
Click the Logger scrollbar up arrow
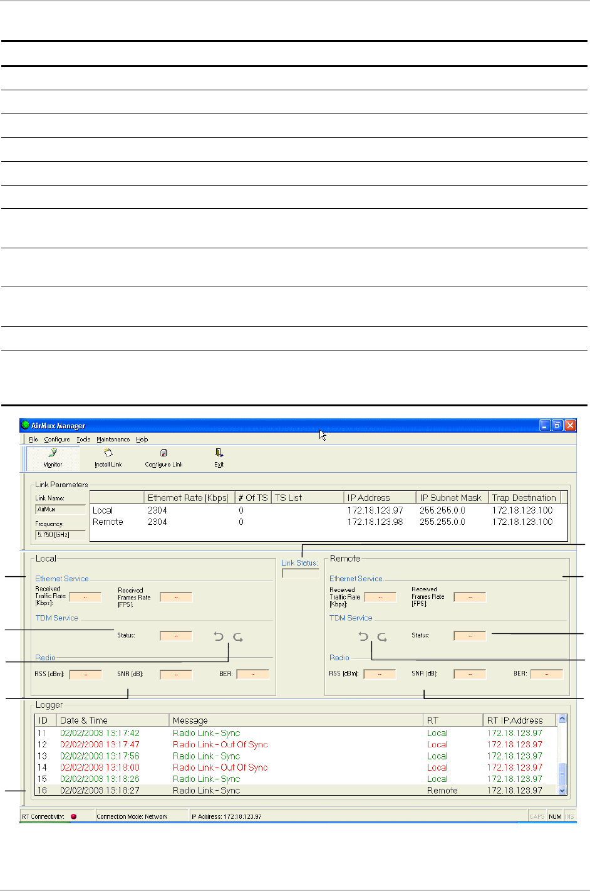(562, 719)
